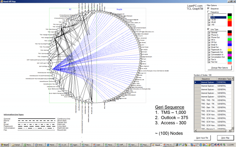Click the Change Filter Options button
Viewport: 236px width, 147px height.
coord(219,68)
